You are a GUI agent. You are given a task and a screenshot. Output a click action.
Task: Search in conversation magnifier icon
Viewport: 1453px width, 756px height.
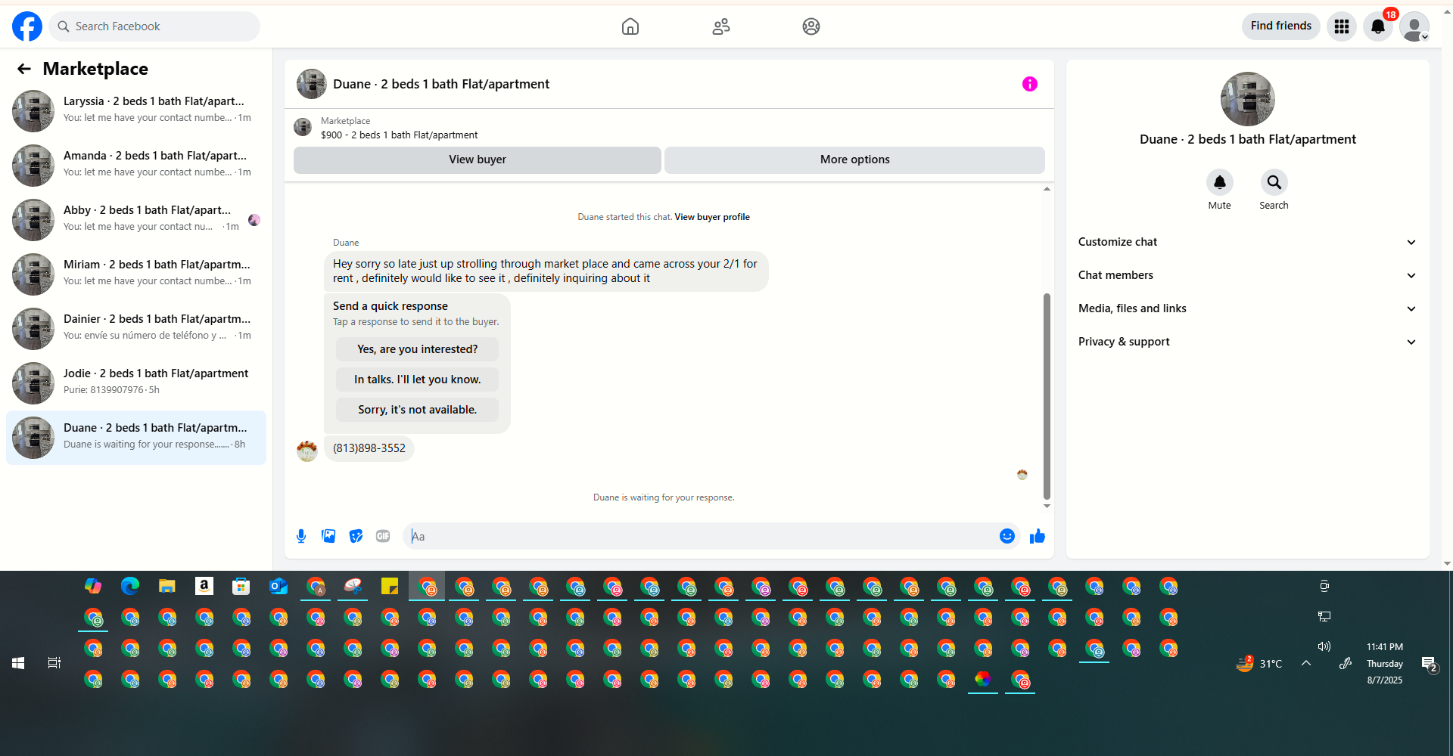[x=1274, y=182]
